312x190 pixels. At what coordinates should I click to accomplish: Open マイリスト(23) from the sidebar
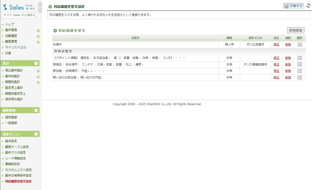[16, 47]
